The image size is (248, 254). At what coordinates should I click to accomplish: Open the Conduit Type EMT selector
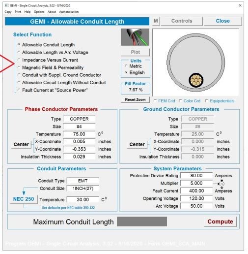click(83, 181)
